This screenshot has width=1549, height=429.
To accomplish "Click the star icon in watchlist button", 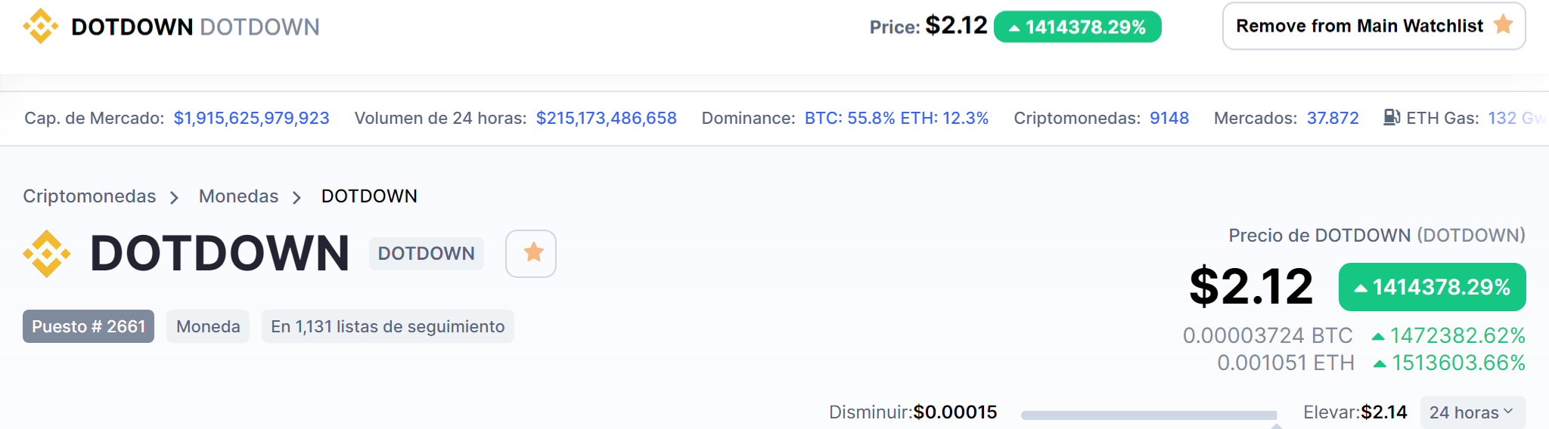I will click(1503, 25).
